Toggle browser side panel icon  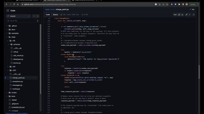tap(183, 4)
